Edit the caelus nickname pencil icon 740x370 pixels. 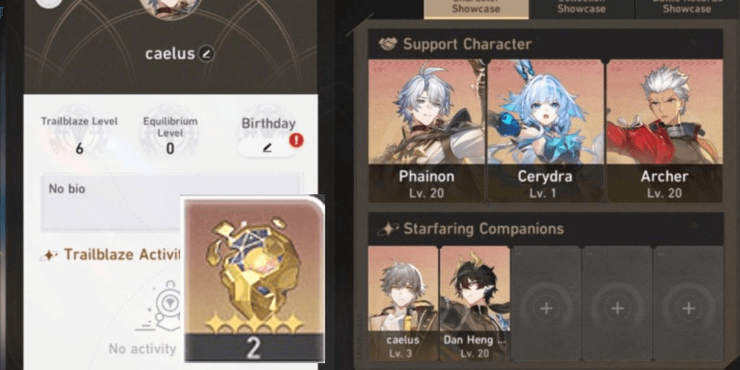[206, 54]
